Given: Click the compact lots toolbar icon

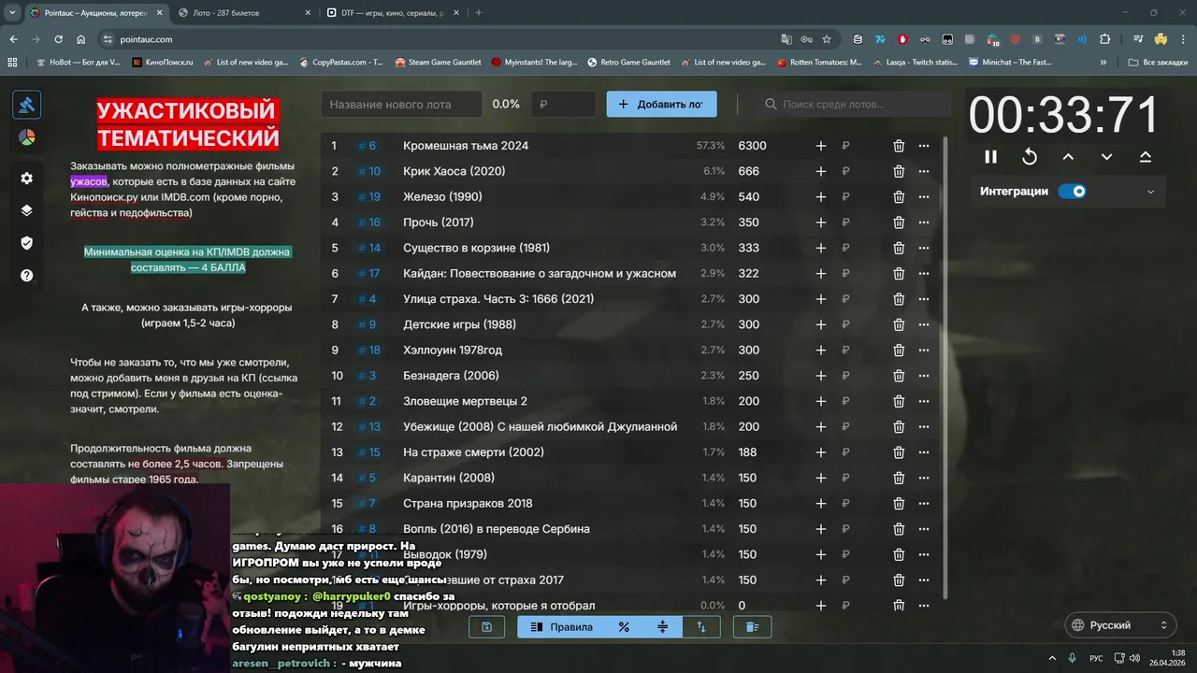Looking at the screenshot, I should (663, 627).
